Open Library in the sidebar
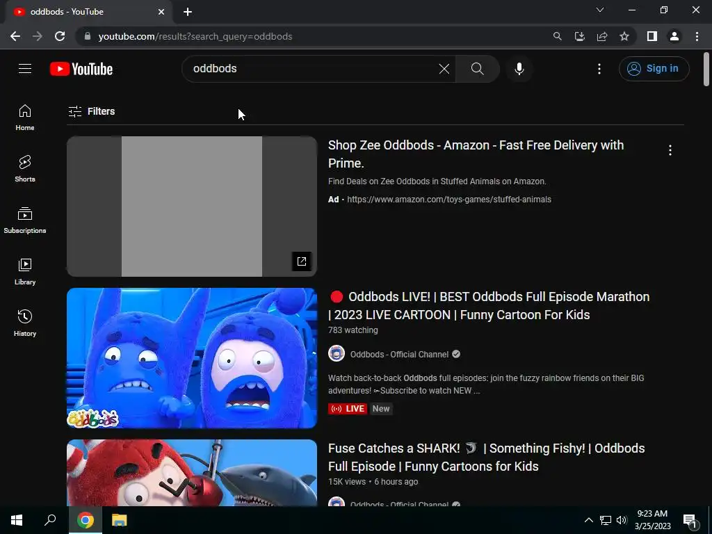 coord(25,272)
